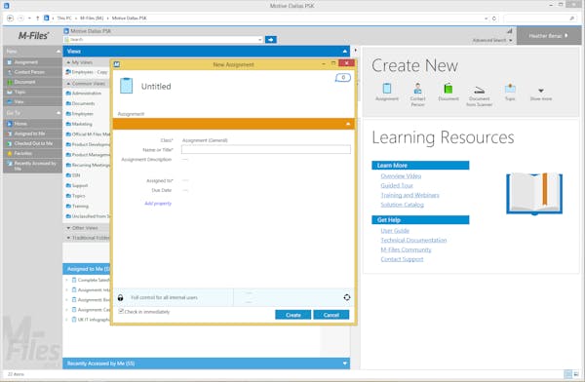
Task: Click the back arrow in Explorer address bar
Action: click(x=10, y=18)
